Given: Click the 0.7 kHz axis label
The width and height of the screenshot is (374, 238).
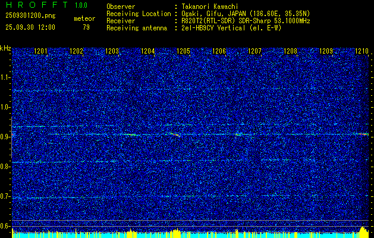Looking at the screenshot, I should [x=5, y=196].
